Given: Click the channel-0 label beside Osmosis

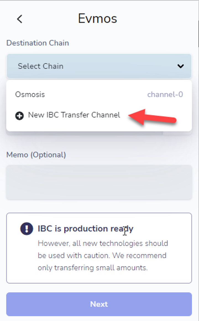Looking at the screenshot, I should click(165, 94).
